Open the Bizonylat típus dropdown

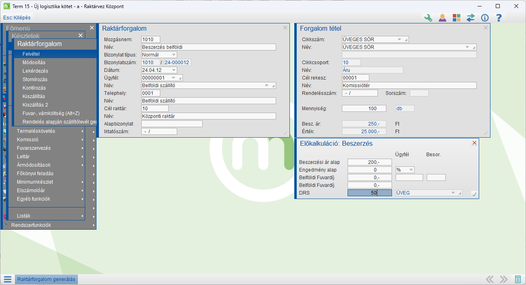pyautogui.click(x=174, y=54)
